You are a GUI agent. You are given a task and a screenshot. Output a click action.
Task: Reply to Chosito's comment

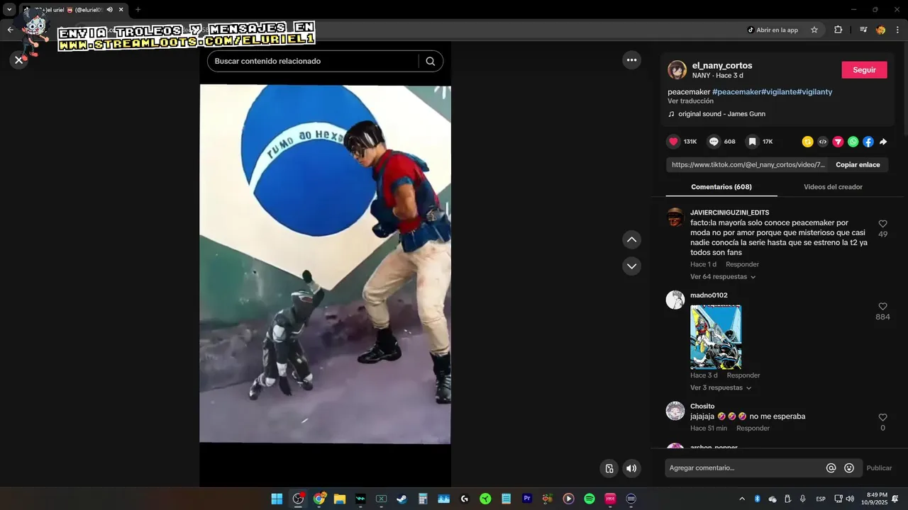click(x=753, y=429)
